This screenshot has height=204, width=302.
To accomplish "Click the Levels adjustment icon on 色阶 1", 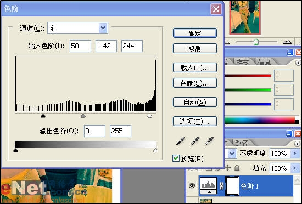I will 209,185.
